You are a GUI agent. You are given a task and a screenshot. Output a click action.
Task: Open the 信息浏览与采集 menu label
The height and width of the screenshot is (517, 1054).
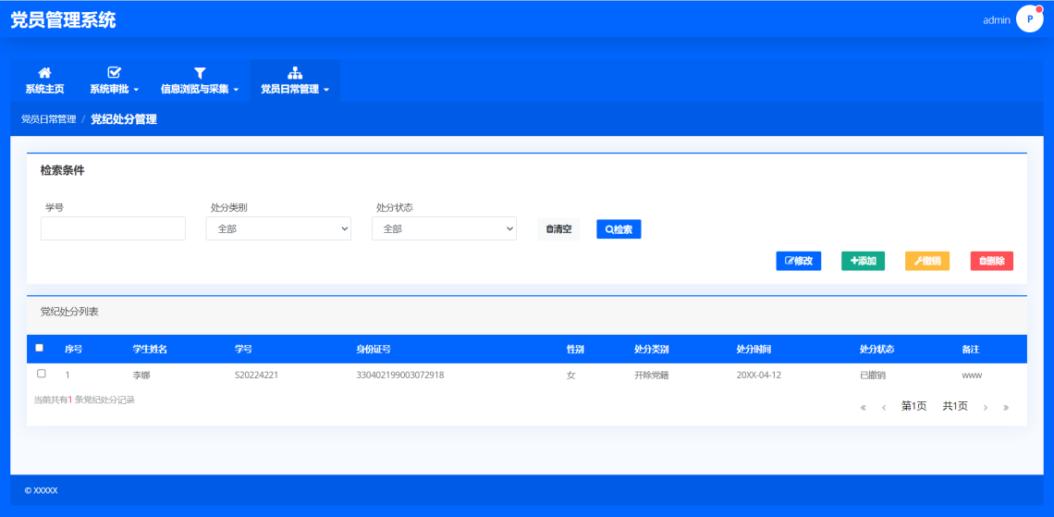pos(195,89)
